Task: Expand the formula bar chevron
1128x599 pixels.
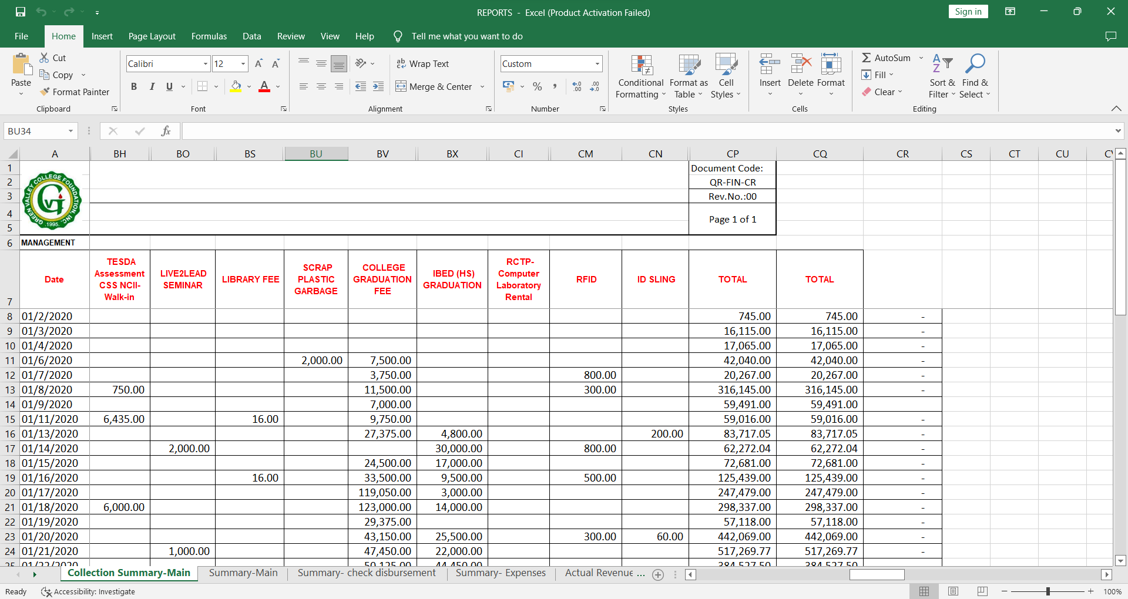Action: click(x=1118, y=131)
